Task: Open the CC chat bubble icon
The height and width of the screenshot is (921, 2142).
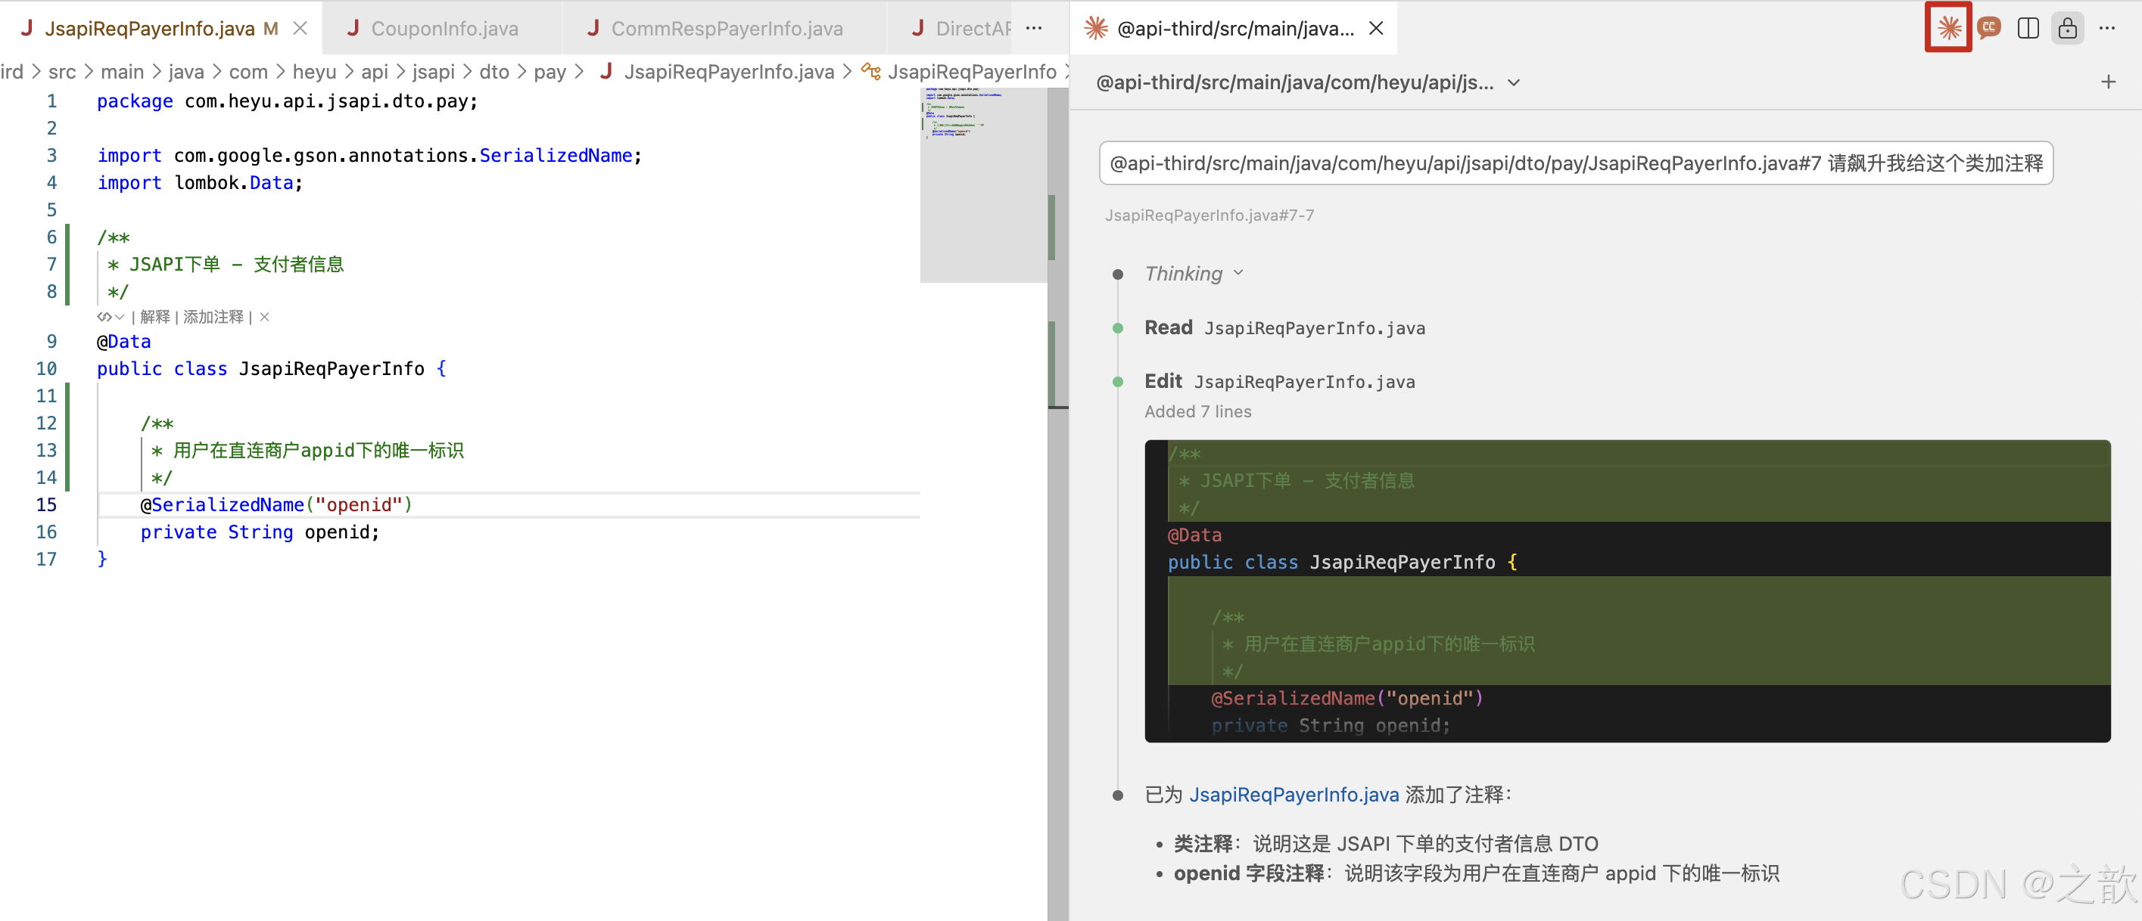Action: 1988,28
